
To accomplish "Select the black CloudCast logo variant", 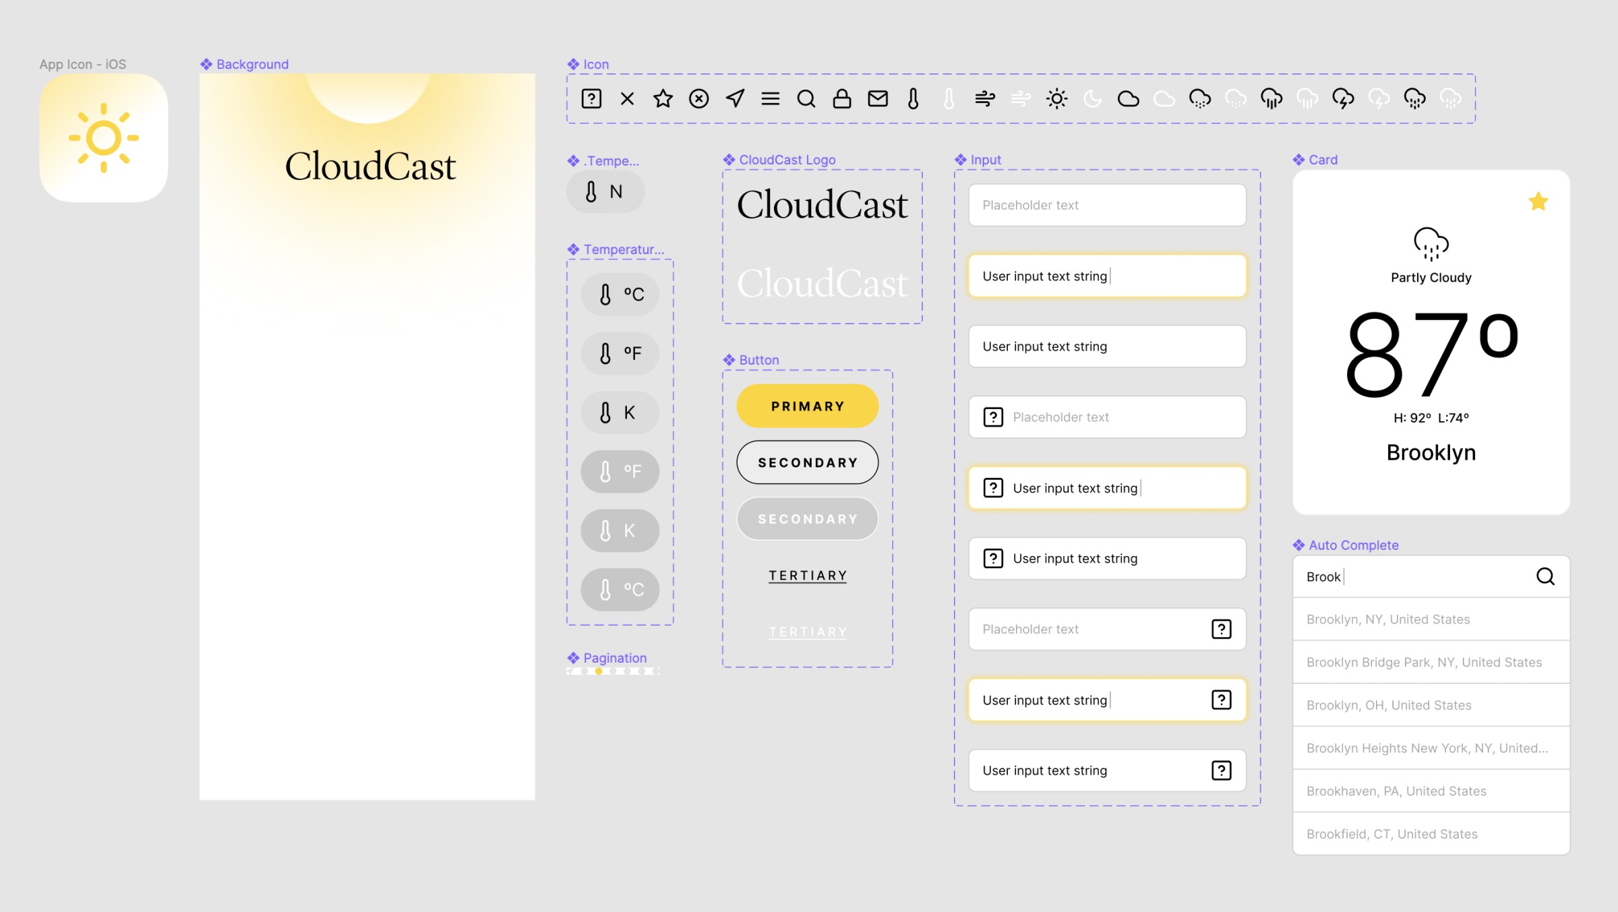I will [822, 205].
